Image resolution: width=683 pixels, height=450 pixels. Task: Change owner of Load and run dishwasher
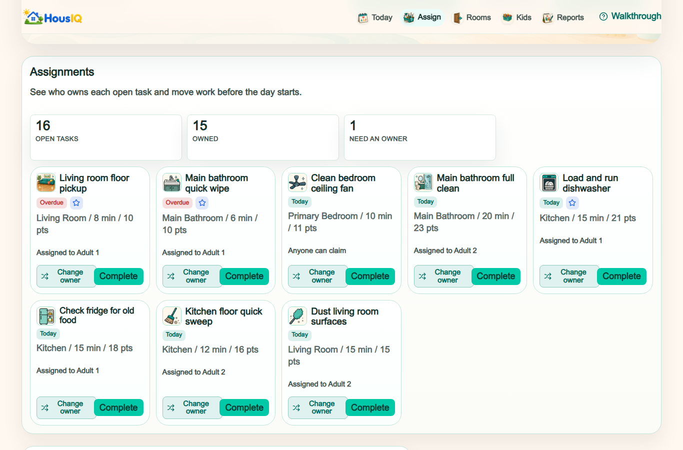pos(569,276)
